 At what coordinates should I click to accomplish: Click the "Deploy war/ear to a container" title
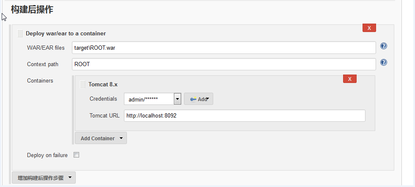(66, 33)
